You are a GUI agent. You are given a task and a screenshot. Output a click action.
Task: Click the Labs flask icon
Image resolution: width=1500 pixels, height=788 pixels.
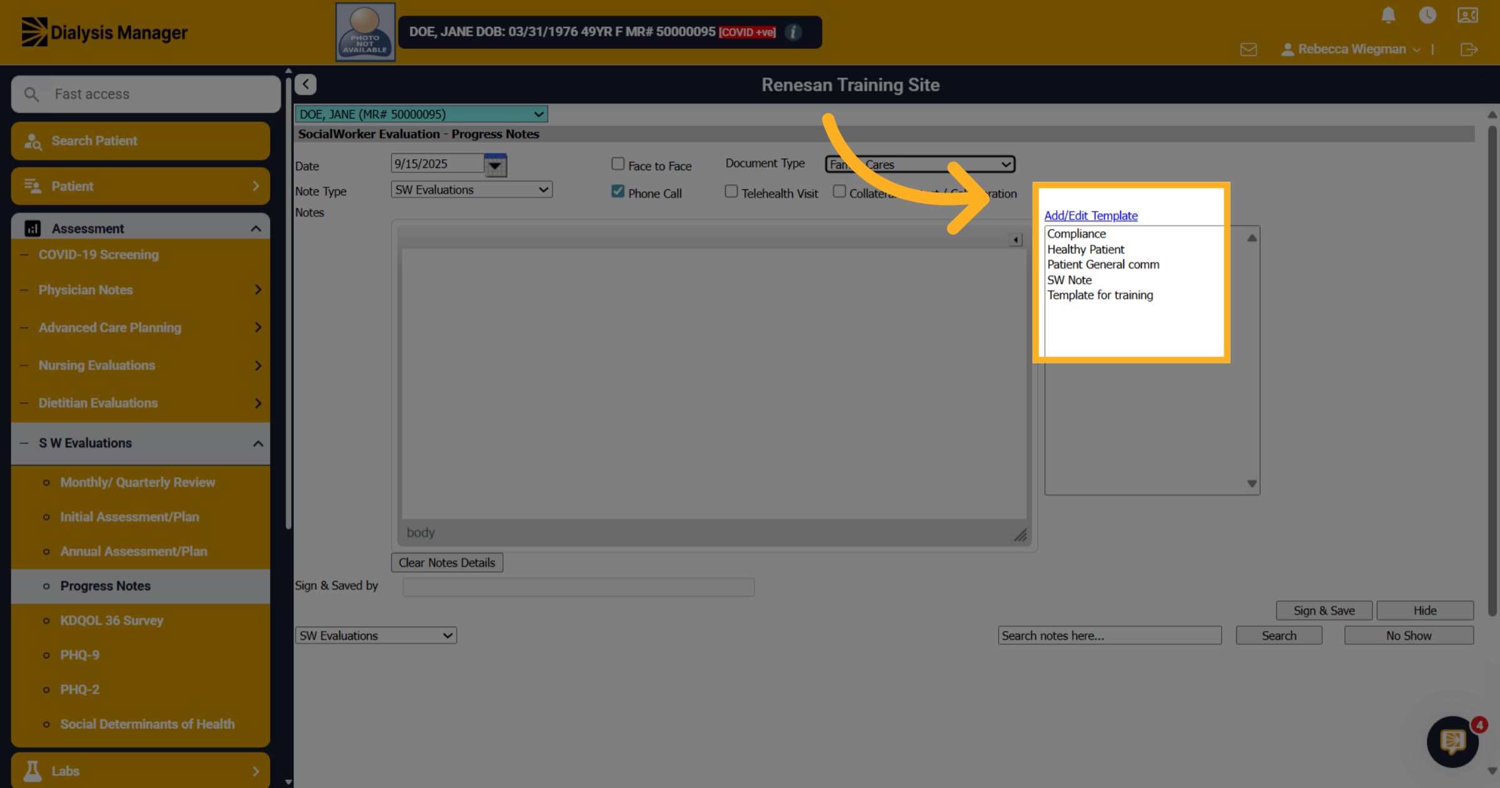click(x=32, y=771)
